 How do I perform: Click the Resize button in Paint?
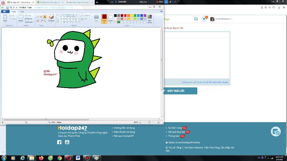click(x=29, y=19)
